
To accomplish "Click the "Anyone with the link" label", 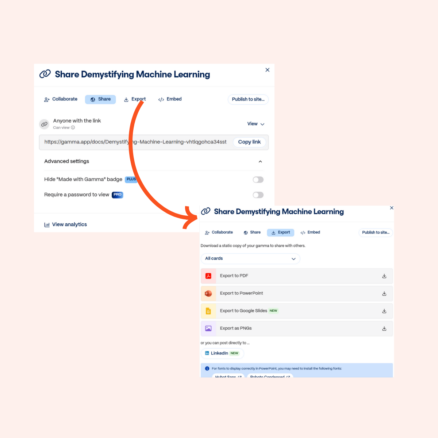I will point(77,121).
